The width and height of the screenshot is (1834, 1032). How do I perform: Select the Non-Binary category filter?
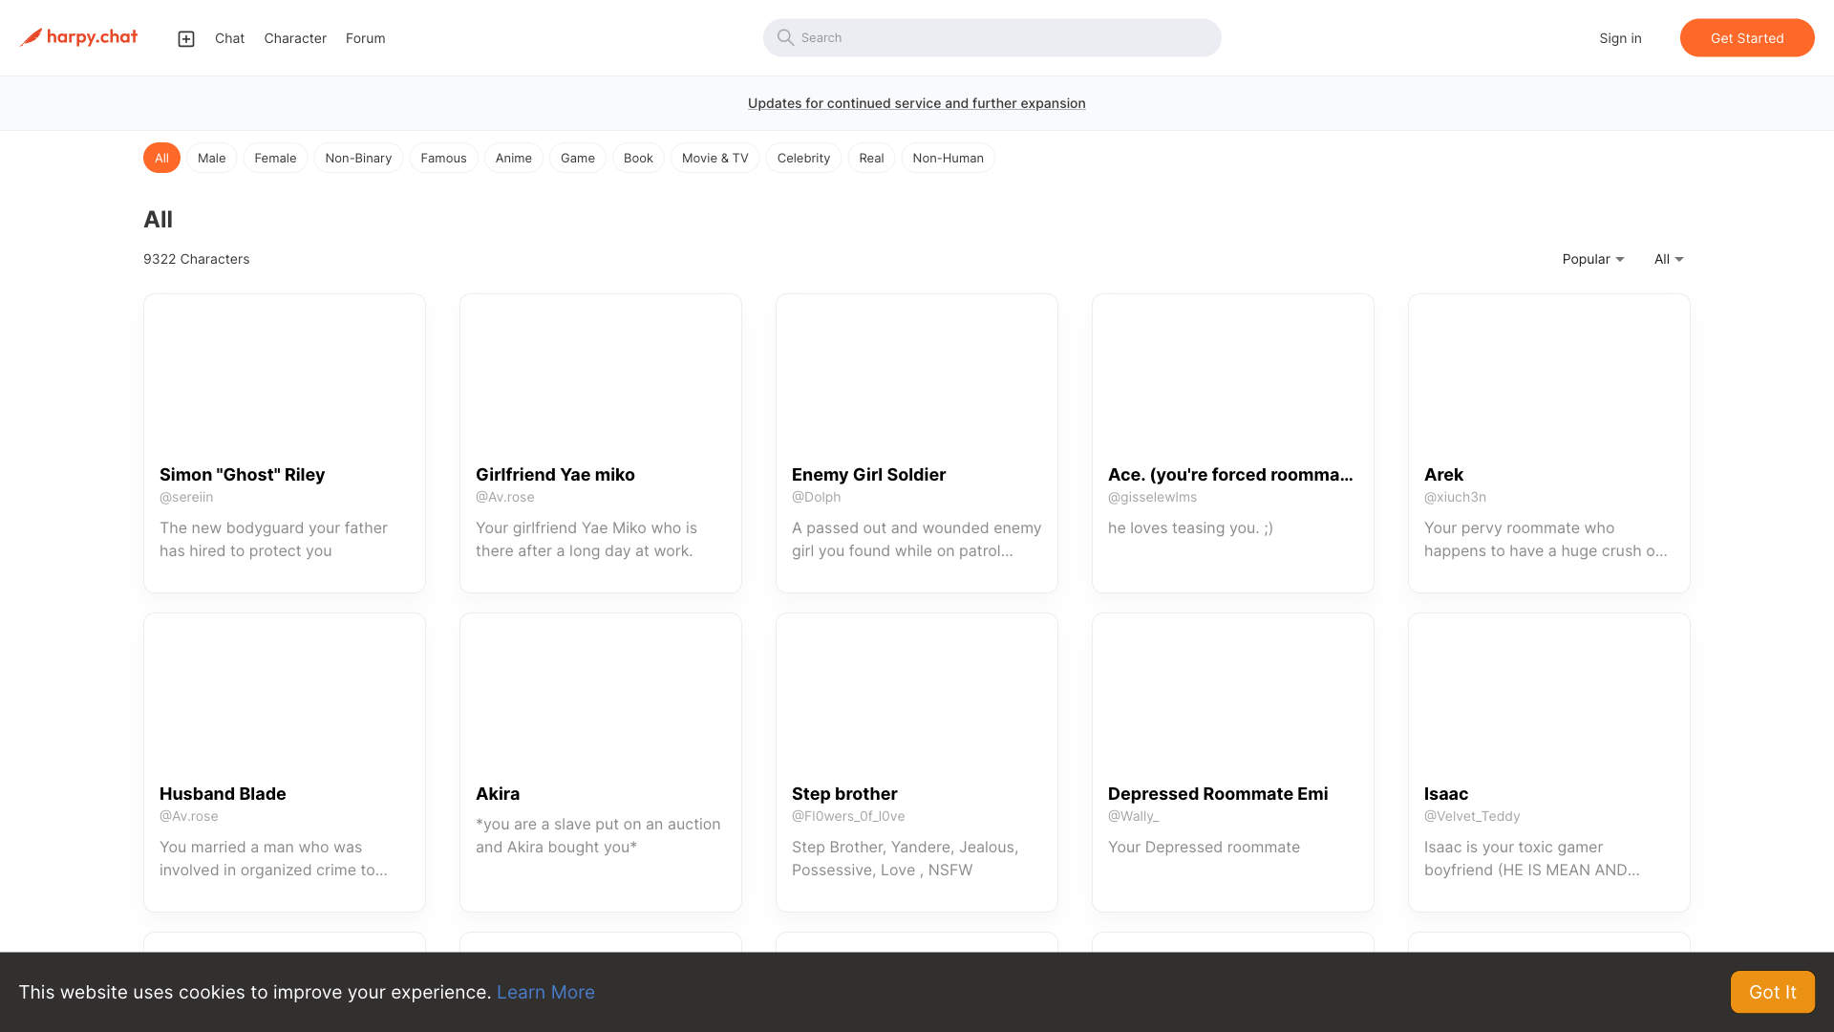358,158
